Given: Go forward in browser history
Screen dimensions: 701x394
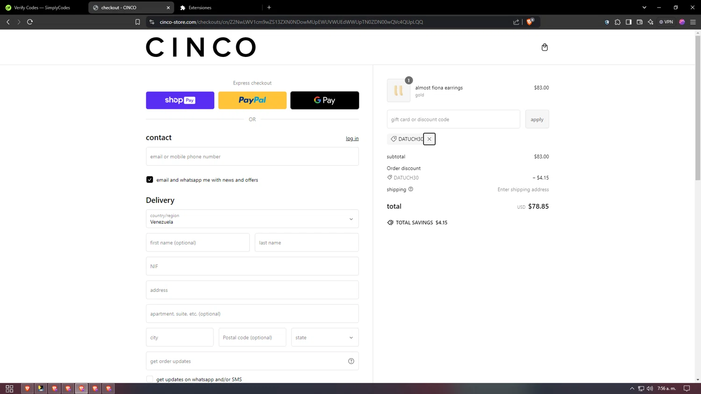Looking at the screenshot, I should click(x=19, y=22).
